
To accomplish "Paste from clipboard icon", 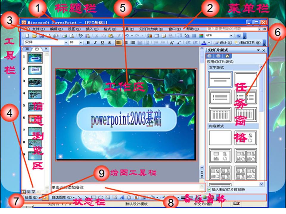I will (x=111, y=36).
